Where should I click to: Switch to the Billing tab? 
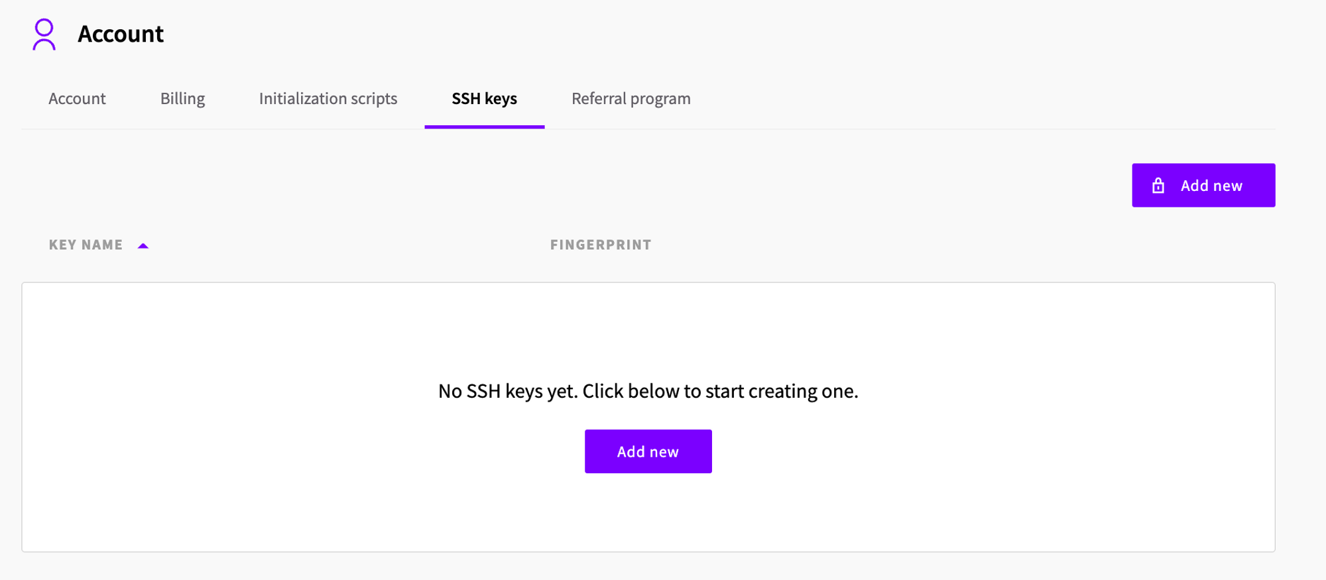pos(182,99)
